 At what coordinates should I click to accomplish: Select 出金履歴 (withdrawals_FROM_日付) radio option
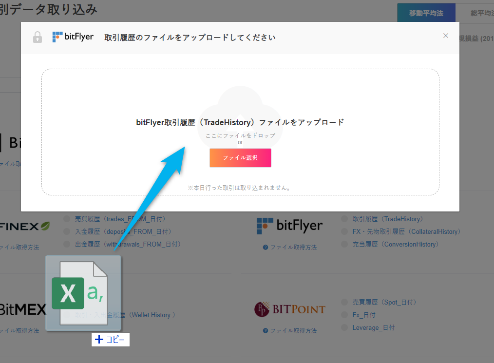point(67,244)
